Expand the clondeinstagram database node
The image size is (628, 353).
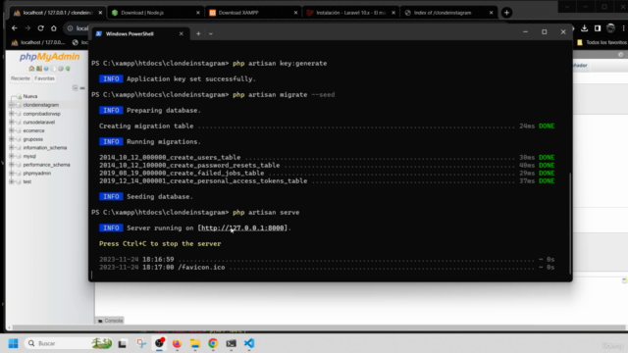[x=12, y=105]
